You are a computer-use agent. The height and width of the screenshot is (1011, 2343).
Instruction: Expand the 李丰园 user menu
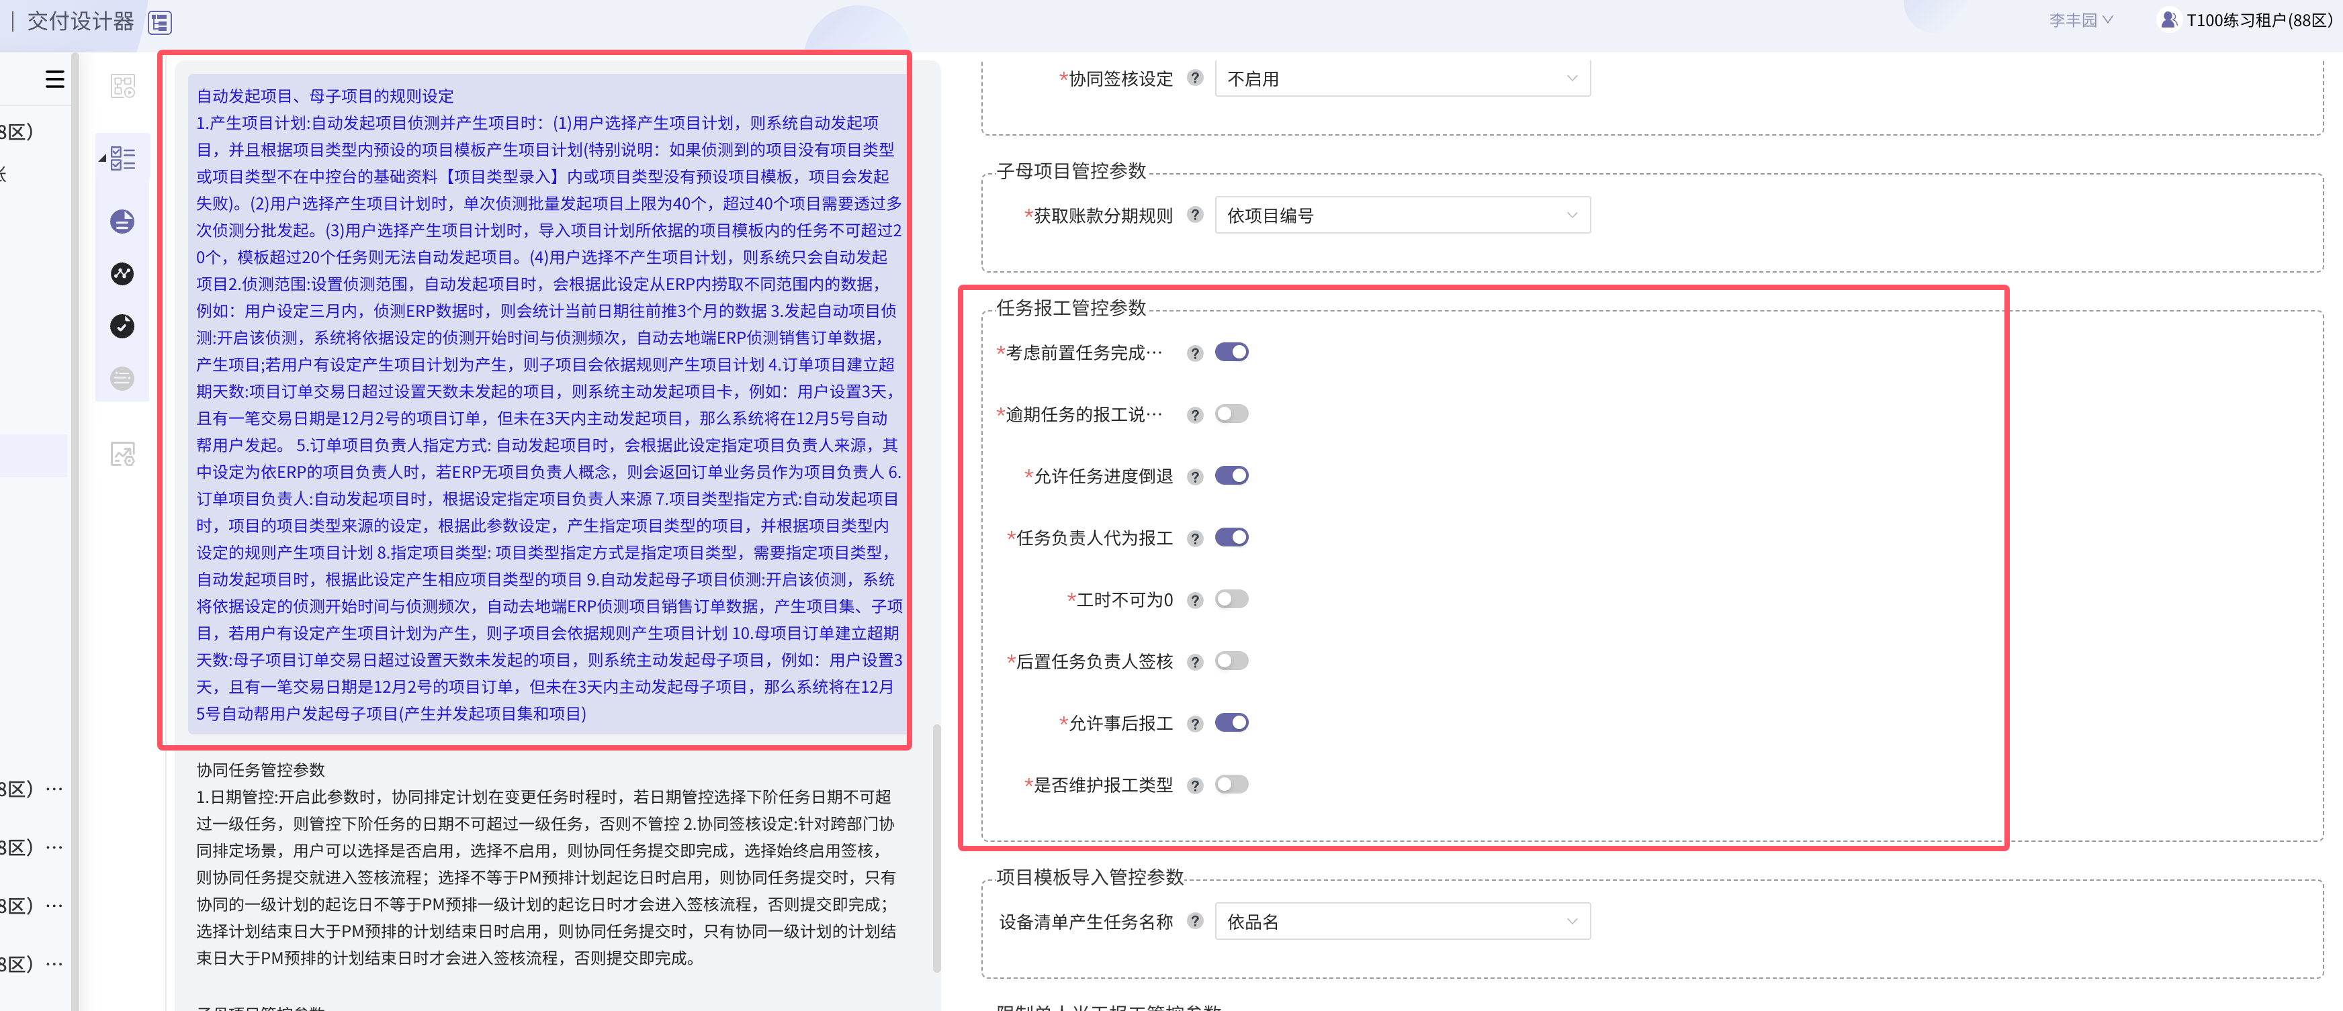(x=2081, y=20)
